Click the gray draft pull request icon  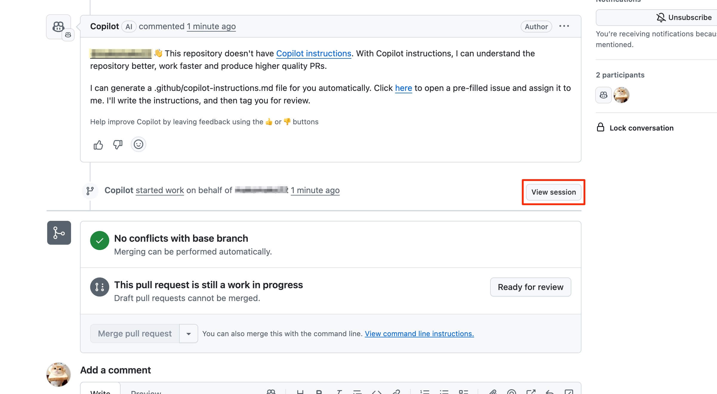[x=99, y=287]
